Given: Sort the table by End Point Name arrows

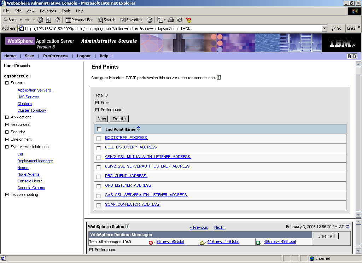Looking at the screenshot, I should click(138, 129).
